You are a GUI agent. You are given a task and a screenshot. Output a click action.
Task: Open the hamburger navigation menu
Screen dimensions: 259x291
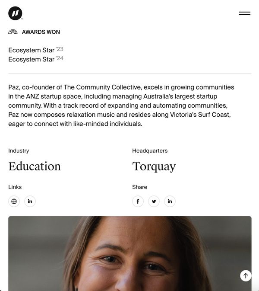click(245, 13)
